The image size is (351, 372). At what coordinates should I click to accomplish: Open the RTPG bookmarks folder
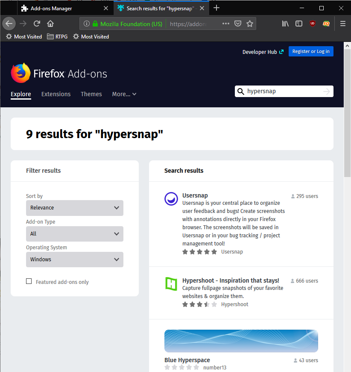(x=57, y=37)
